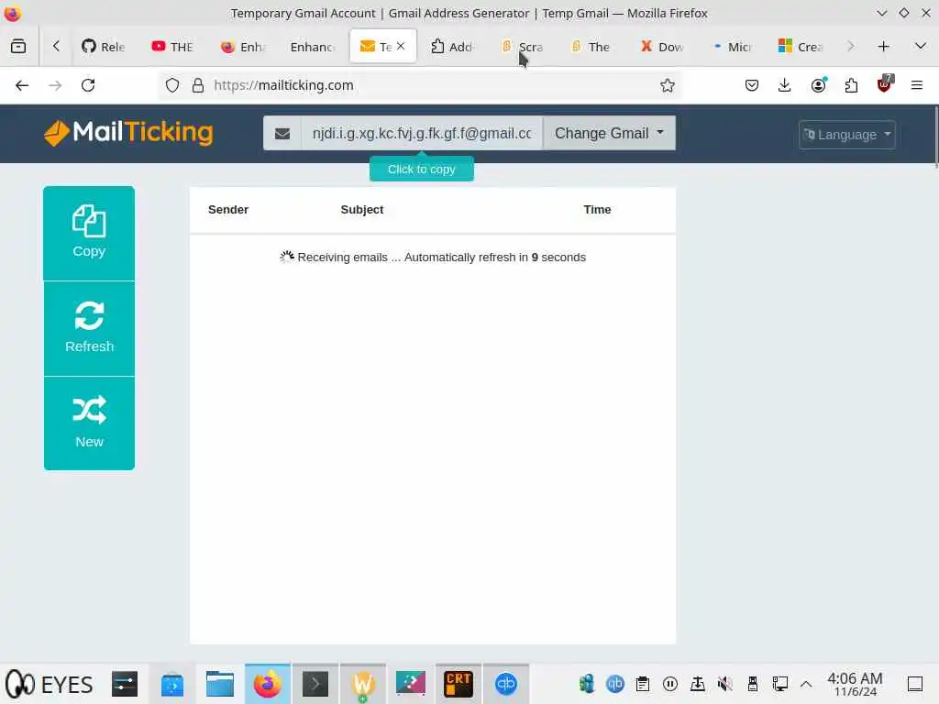939x704 pixels.
Task: Expand the hidden tray icons arrow
Action: tap(806, 684)
